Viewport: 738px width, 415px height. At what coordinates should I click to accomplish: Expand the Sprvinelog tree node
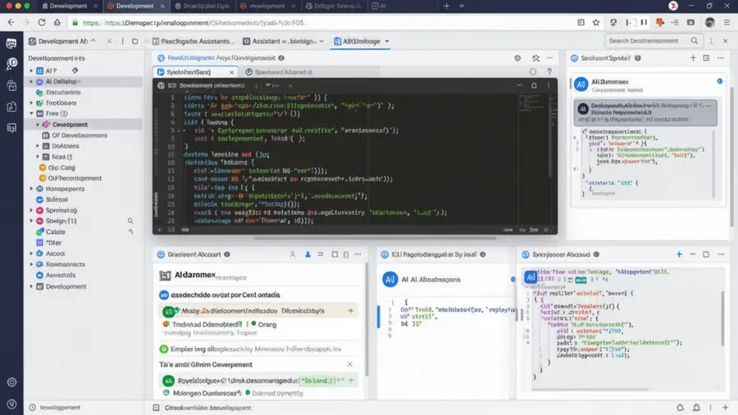click(31, 210)
